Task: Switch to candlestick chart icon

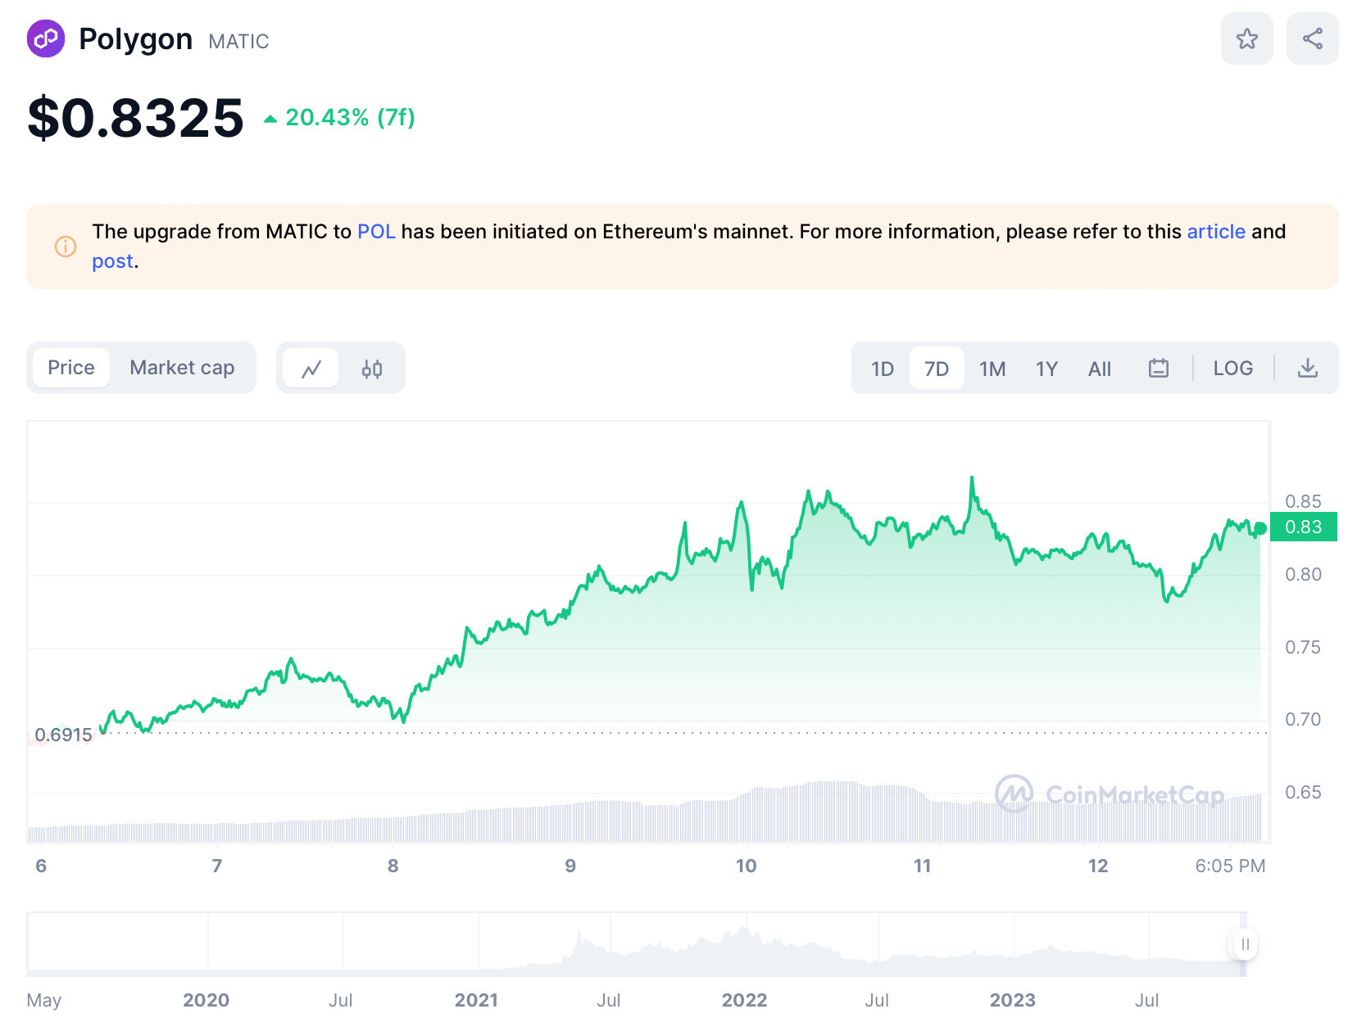Action: pos(372,369)
